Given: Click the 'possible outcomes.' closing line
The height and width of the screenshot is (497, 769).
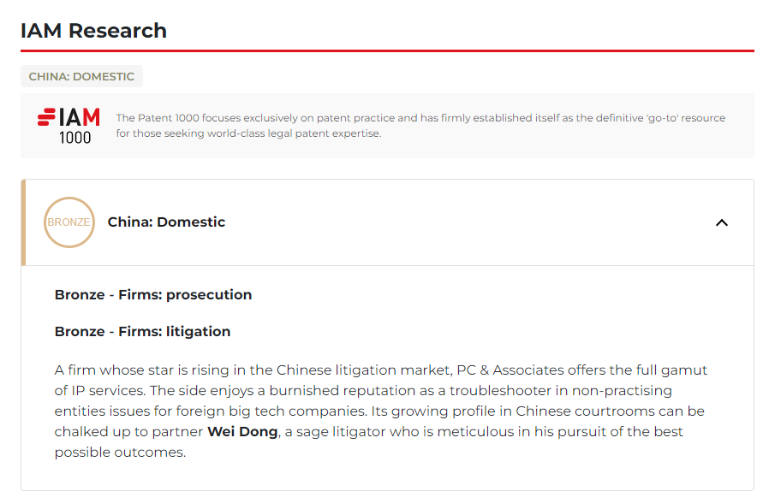Looking at the screenshot, I should [120, 453].
